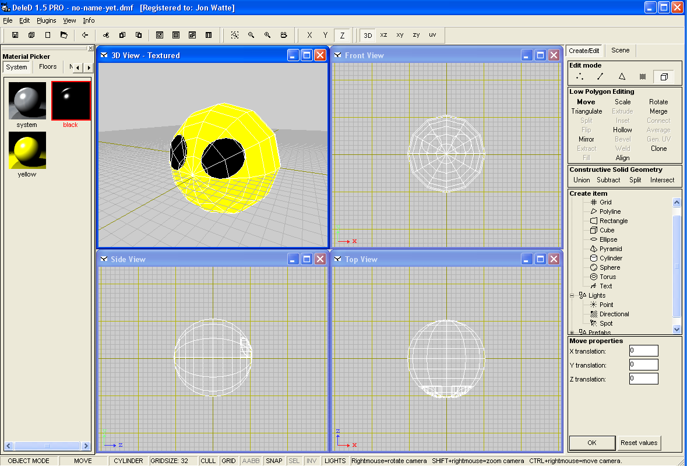Screen dimensions: 687x466
Task: Select vertex edit mode icon
Action: point(580,76)
